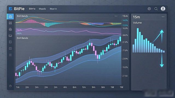The width and height of the screenshot is (175, 98).
Task: Open the three-line hamburger sidebar icon
Action: tap(10, 55)
